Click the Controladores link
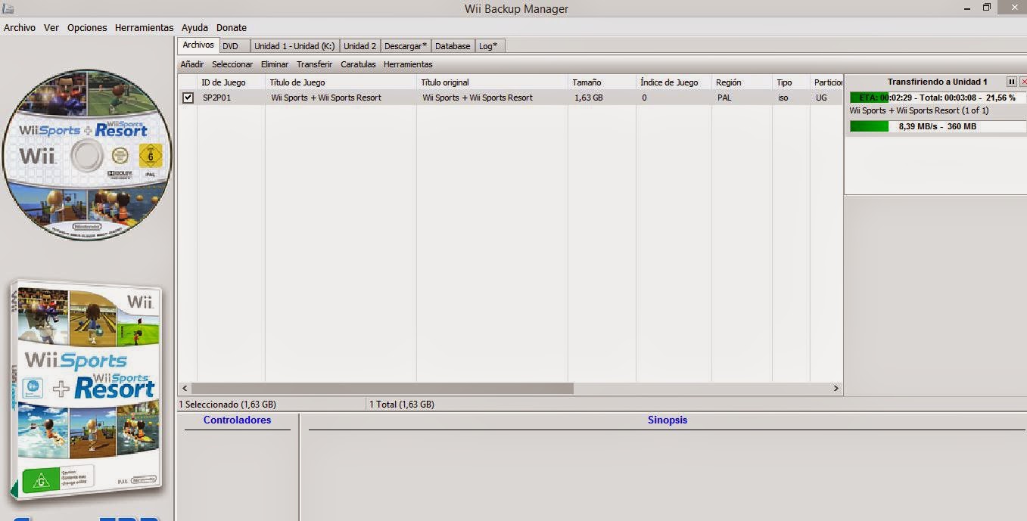 click(237, 420)
